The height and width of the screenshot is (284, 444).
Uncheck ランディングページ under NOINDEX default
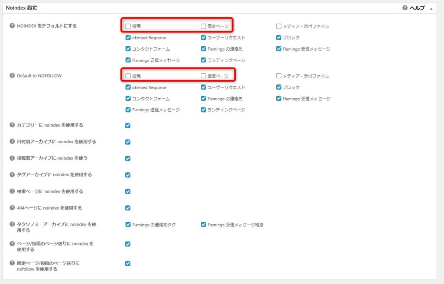(x=203, y=60)
